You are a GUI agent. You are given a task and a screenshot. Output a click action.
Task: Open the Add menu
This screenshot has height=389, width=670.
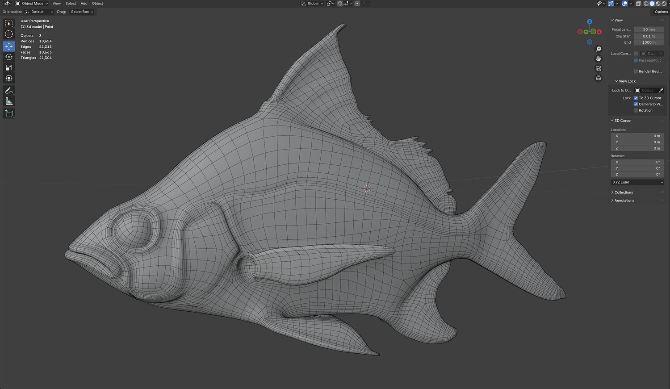coord(84,4)
